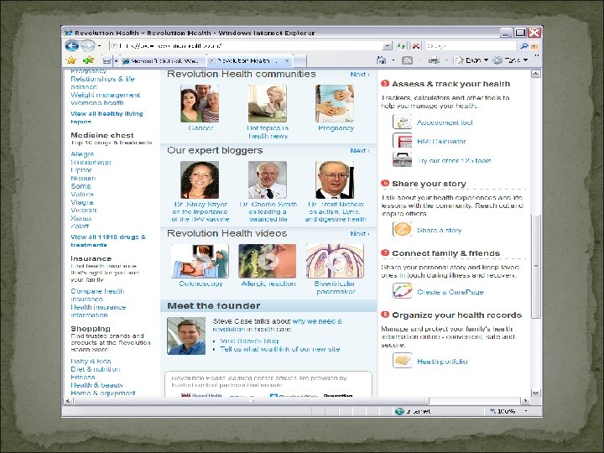The image size is (604, 453).
Task: Open View all healthy living topics link
Action: point(107,117)
